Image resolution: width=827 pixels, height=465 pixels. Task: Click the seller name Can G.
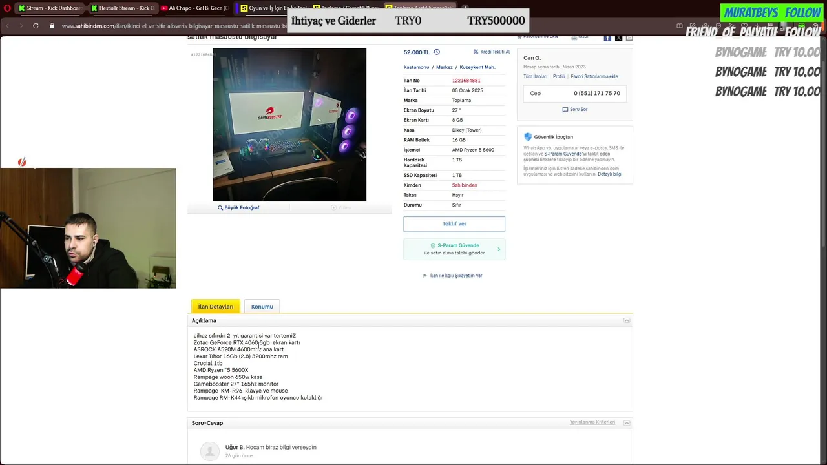pyautogui.click(x=532, y=58)
